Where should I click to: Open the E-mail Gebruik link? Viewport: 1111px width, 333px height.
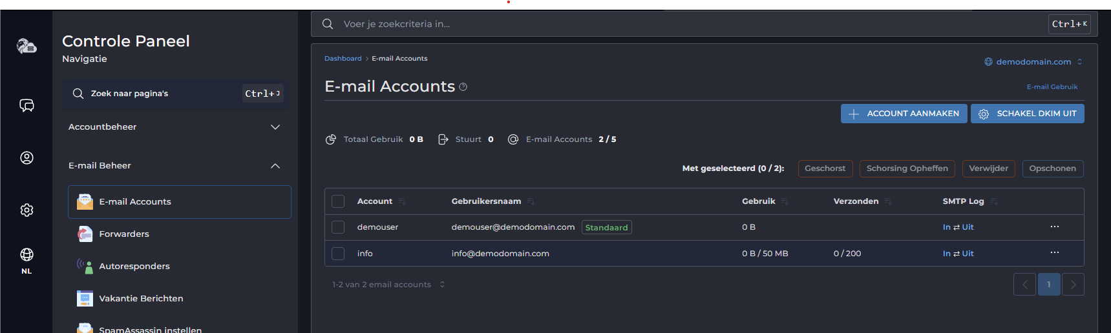click(x=1052, y=87)
